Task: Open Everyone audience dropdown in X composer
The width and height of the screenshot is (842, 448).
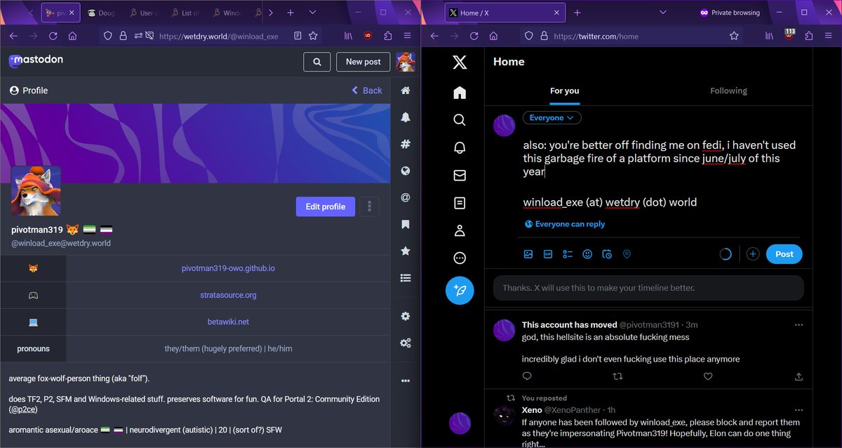Action: pos(552,118)
